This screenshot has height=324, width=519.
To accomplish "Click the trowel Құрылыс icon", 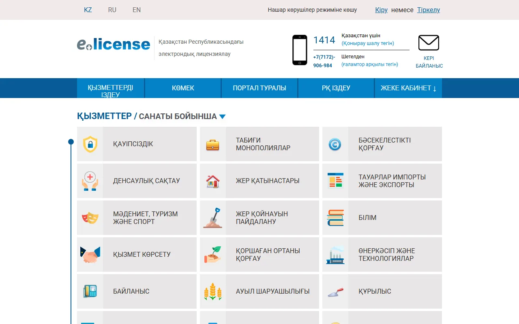I will (x=335, y=292).
